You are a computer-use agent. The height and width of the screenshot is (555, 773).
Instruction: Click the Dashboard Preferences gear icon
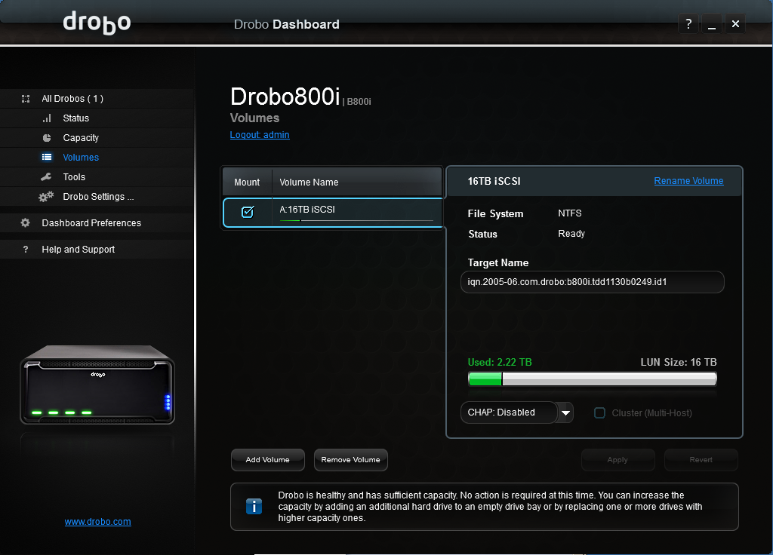(x=26, y=223)
